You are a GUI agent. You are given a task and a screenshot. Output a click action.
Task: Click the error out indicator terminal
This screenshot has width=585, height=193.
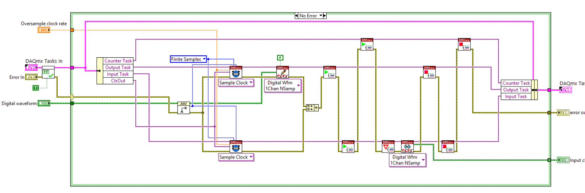pyautogui.click(x=563, y=112)
